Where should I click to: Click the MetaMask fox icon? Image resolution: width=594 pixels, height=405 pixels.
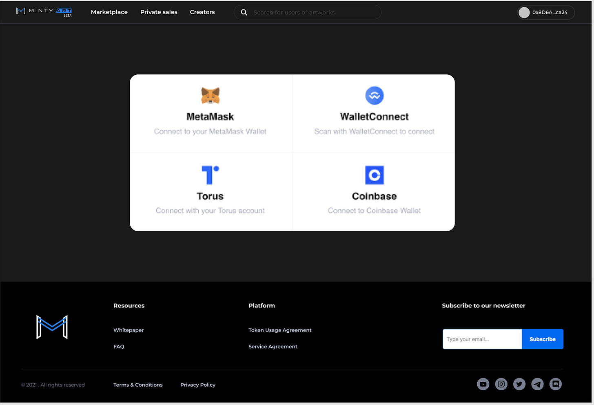pyautogui.click(x=211, y=96)
